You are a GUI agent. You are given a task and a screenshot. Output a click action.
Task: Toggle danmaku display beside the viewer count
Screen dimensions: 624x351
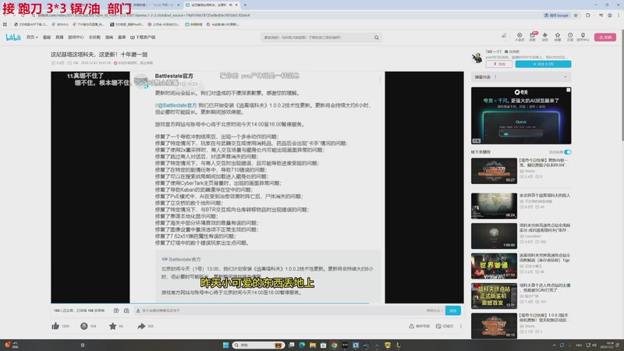(x=115, y=310)
